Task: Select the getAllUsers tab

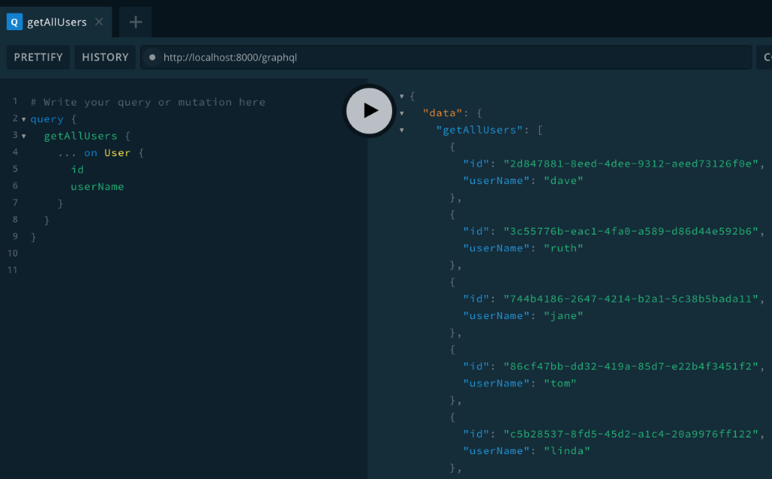Action: 57,21
